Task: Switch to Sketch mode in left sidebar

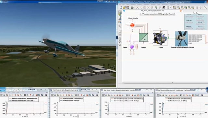Action: 120,12
